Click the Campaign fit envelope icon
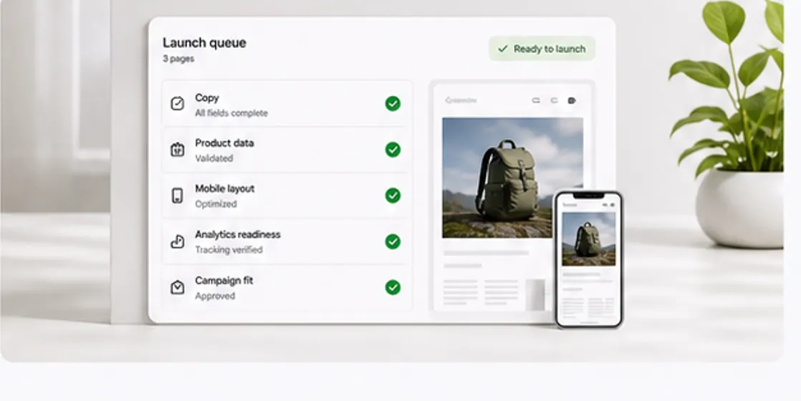The height and width of the screenshot is (401, 801). point(177,287)
